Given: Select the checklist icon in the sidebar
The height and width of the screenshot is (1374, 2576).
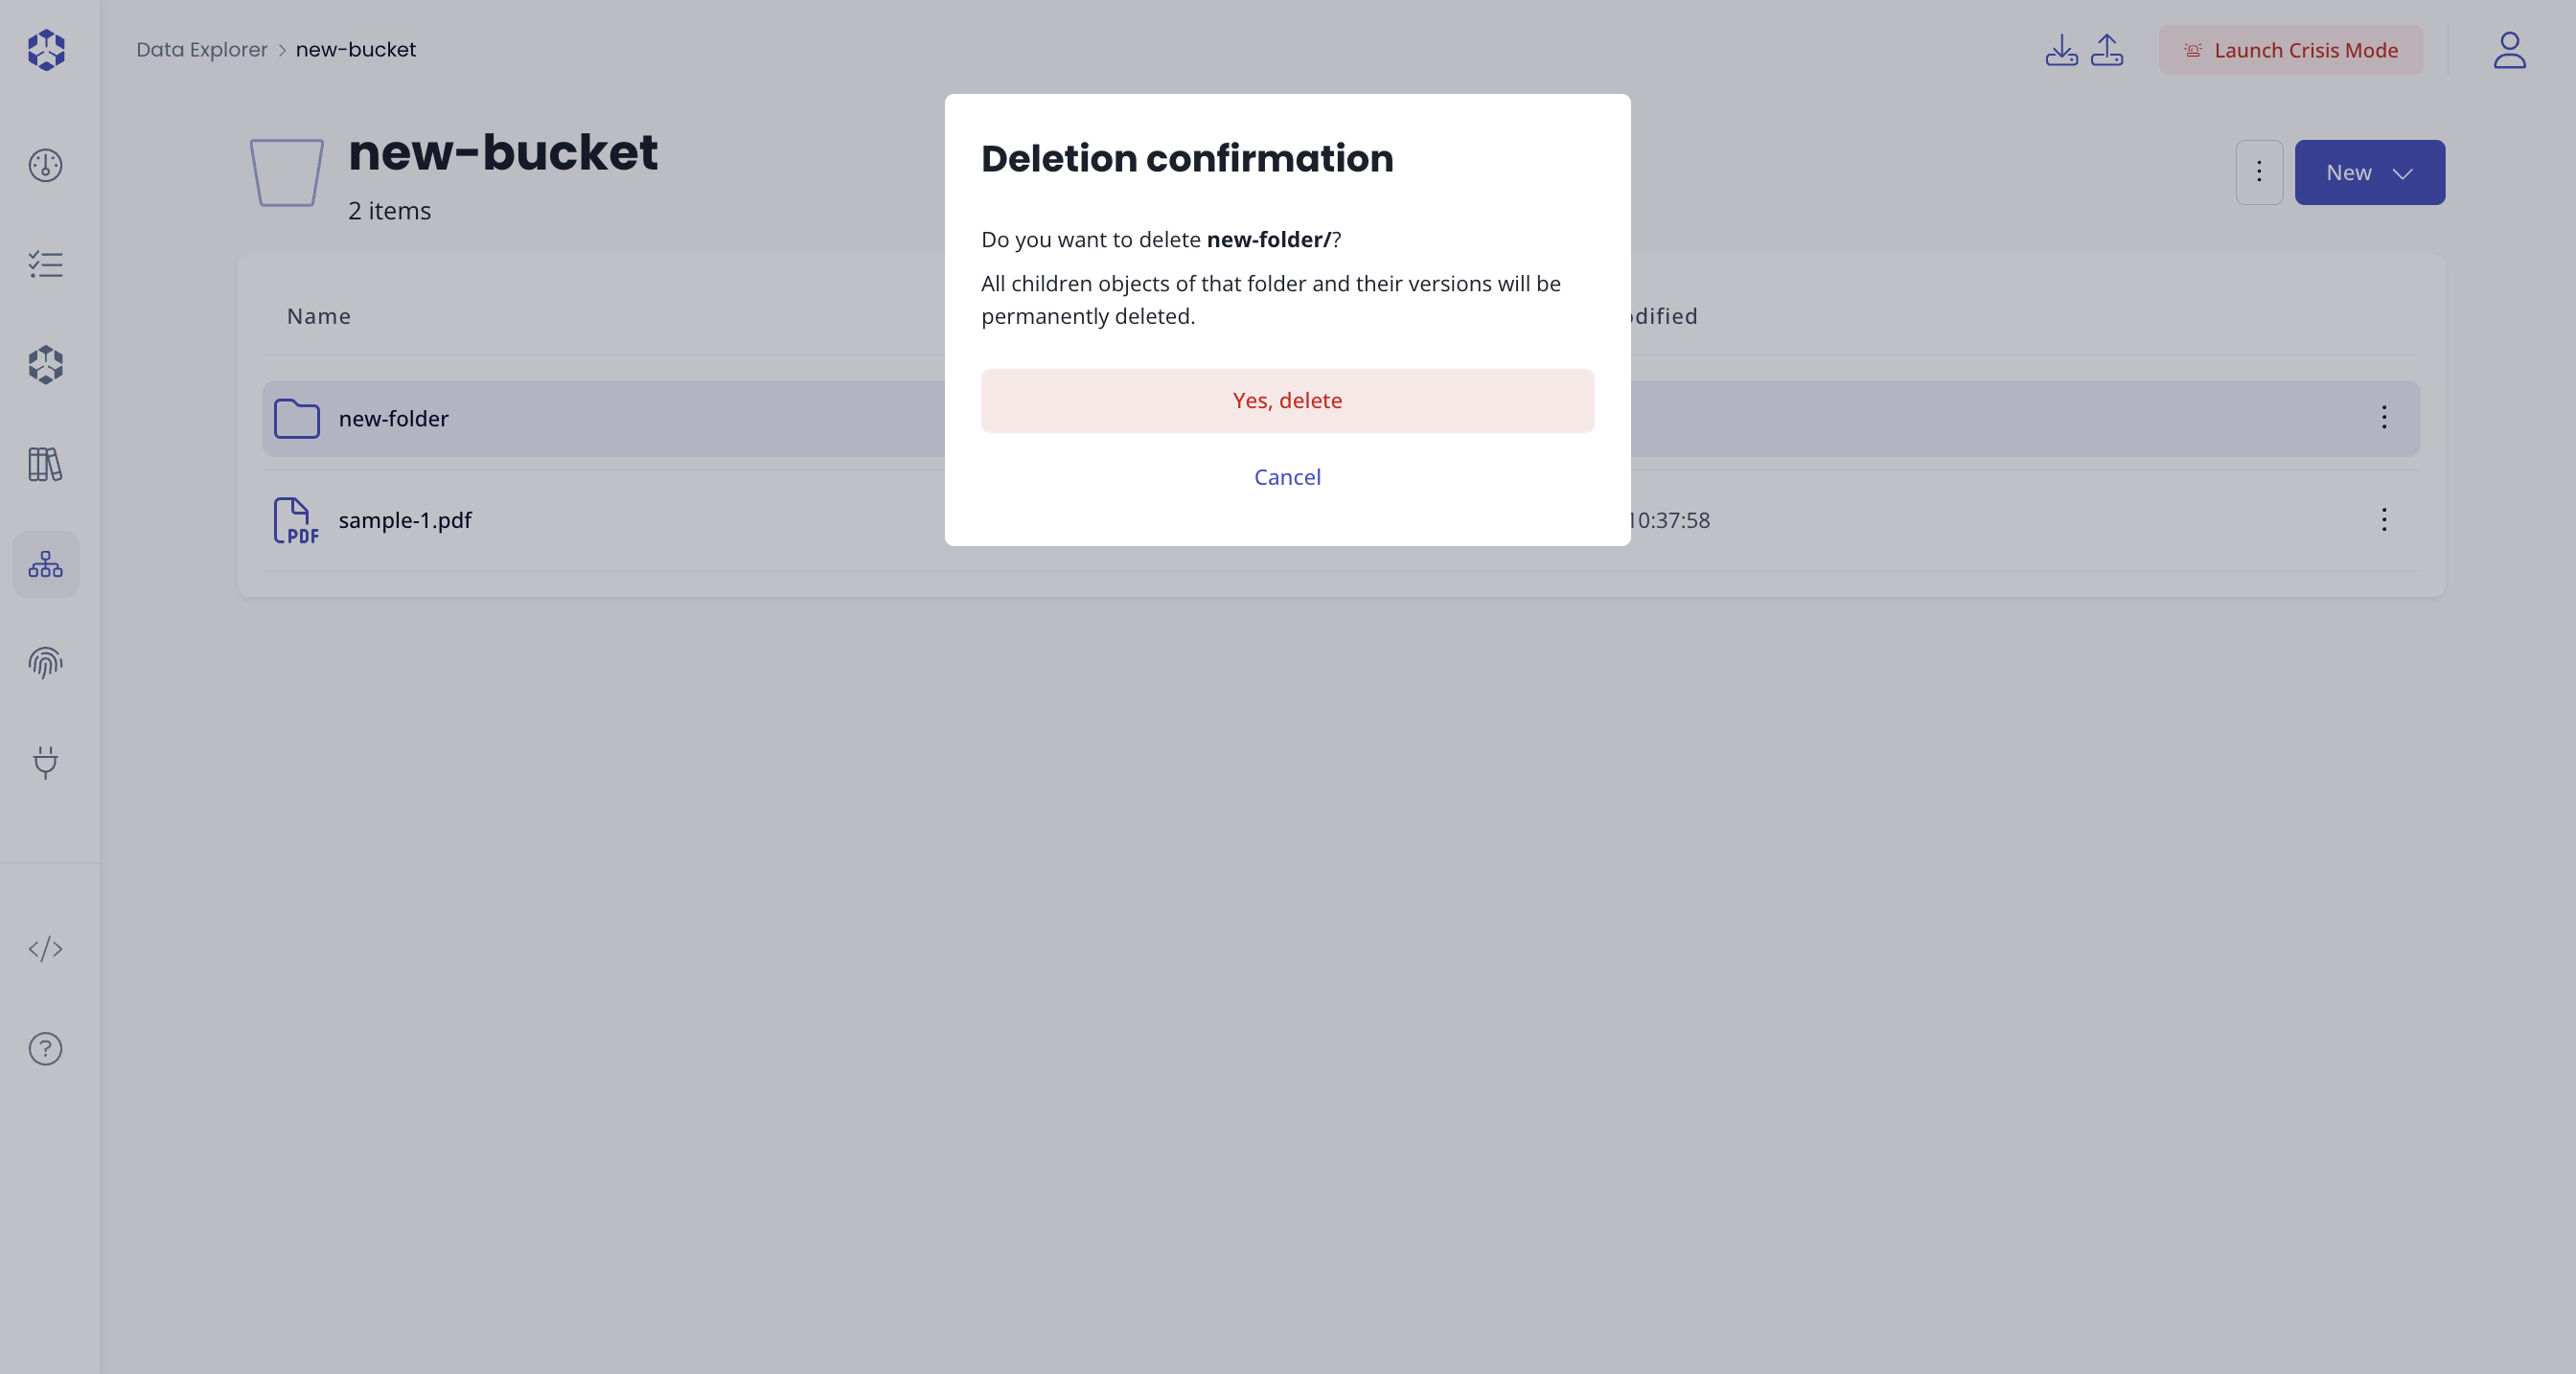Looking at the screenshot, I should click(45, 264).
